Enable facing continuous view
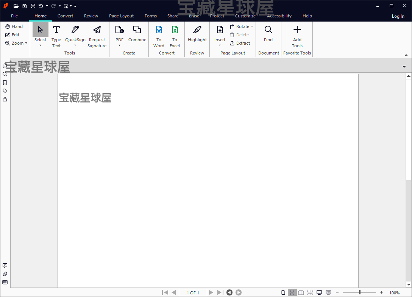The width and height of the screenshot is (412, 297). tap(310, 292)
